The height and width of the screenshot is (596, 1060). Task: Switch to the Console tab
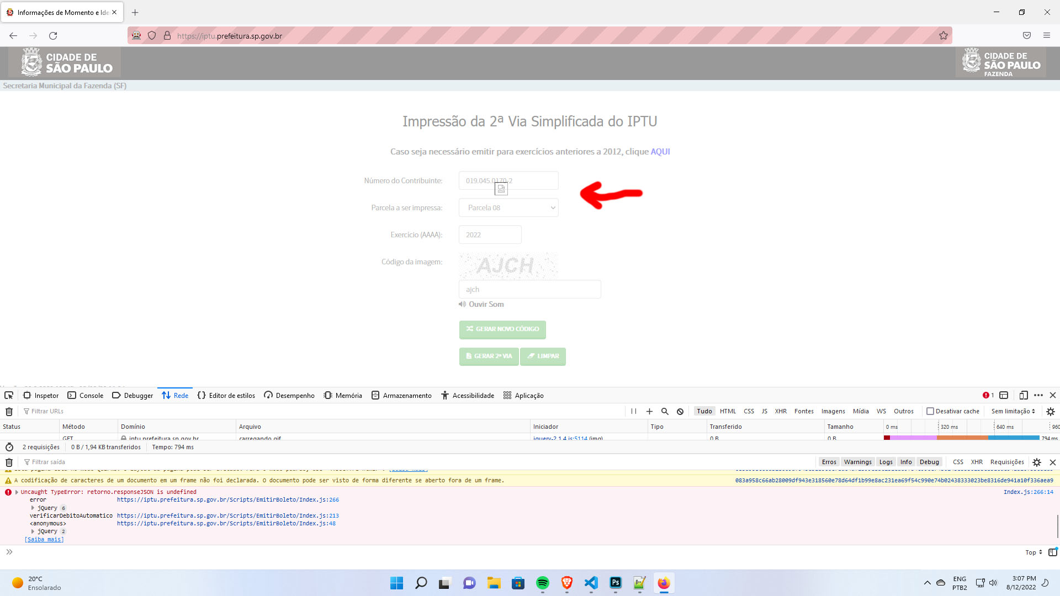coord(86,395)
